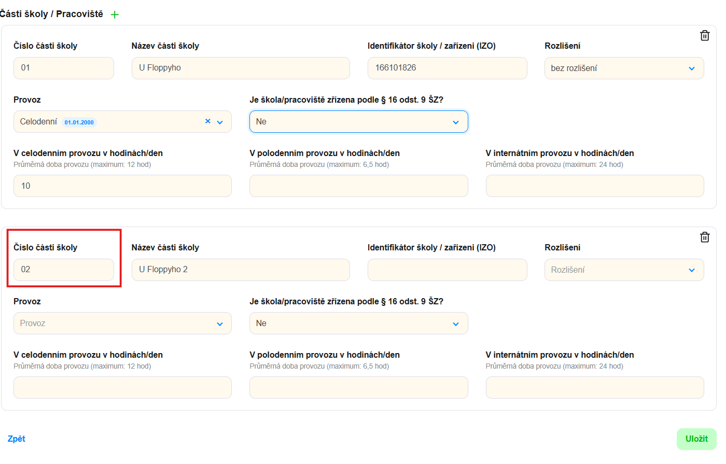The image size is (726, 464).
Task: Open second § 16 odst. 9 ŠZ dropdown
Action: 358,324
